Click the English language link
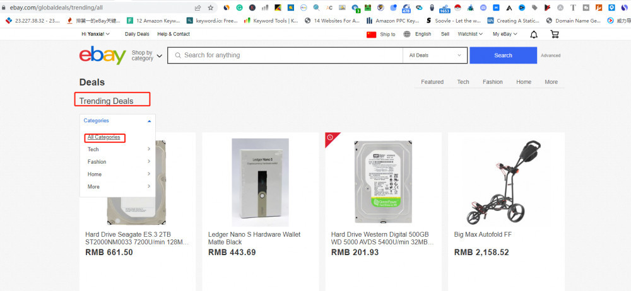The image size is (631, 291). click(423, 34)
